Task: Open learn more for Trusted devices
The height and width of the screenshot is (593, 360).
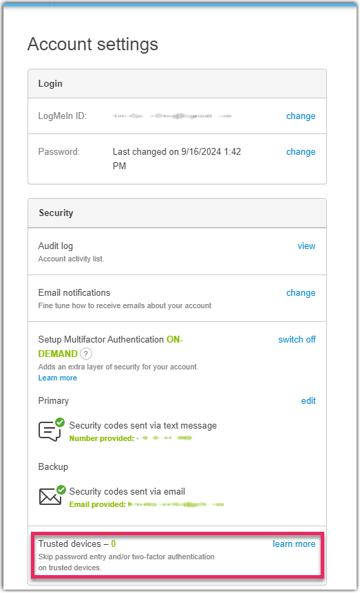Action: point(294,544)
